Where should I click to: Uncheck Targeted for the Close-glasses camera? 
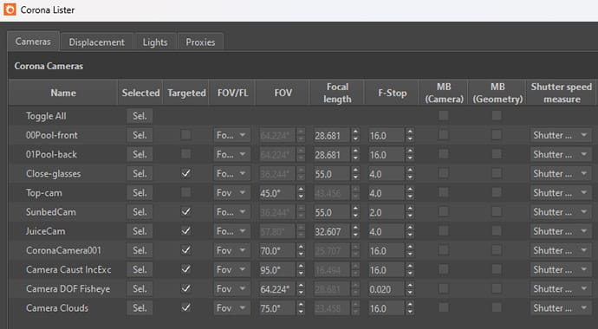(185, 173)
